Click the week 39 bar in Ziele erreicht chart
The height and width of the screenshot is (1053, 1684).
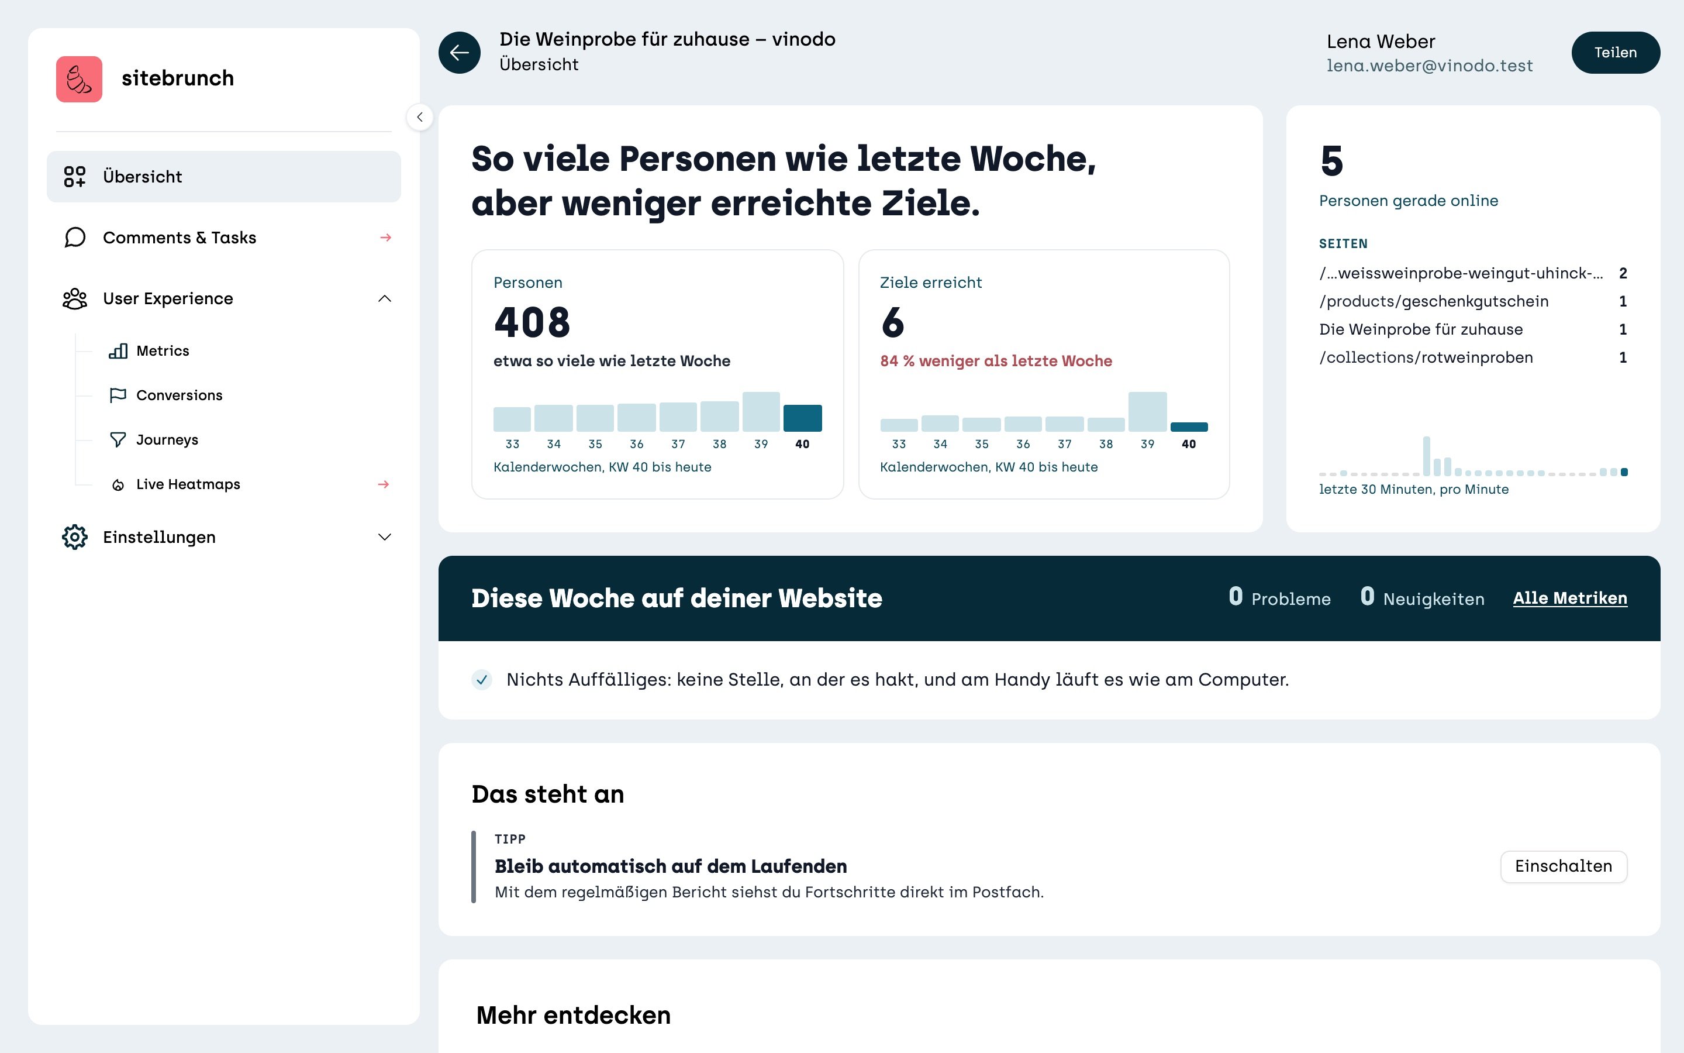1147,412
